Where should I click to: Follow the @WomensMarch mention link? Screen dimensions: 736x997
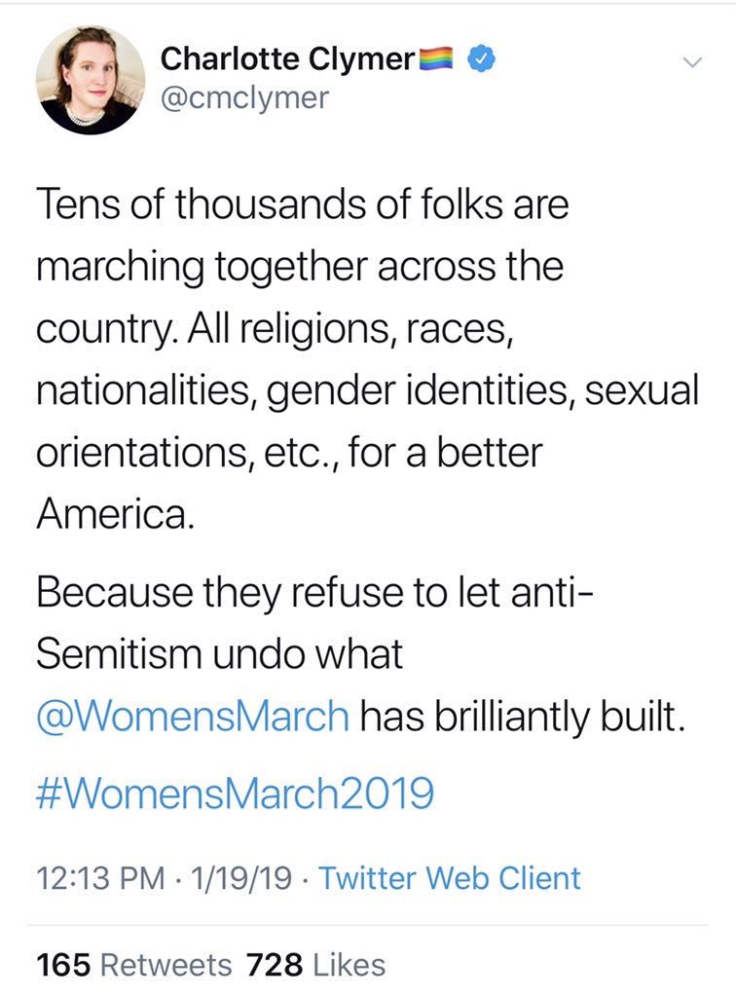(x=193, y=716)
